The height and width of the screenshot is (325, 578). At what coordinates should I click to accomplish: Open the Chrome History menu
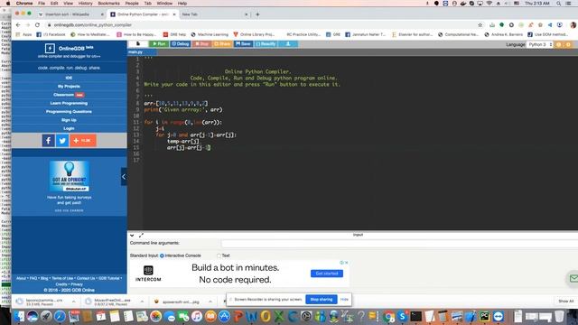[85, 4]
